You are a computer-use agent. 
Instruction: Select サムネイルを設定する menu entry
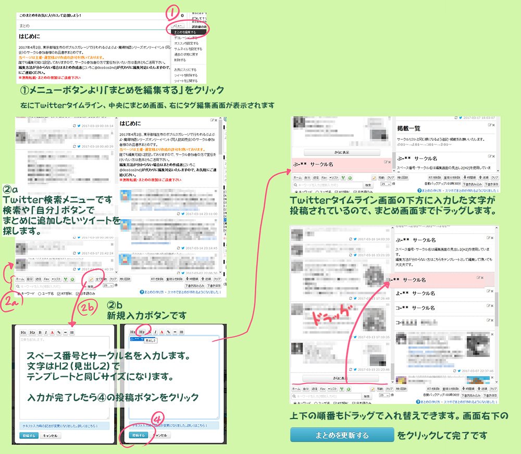(188, 49)
